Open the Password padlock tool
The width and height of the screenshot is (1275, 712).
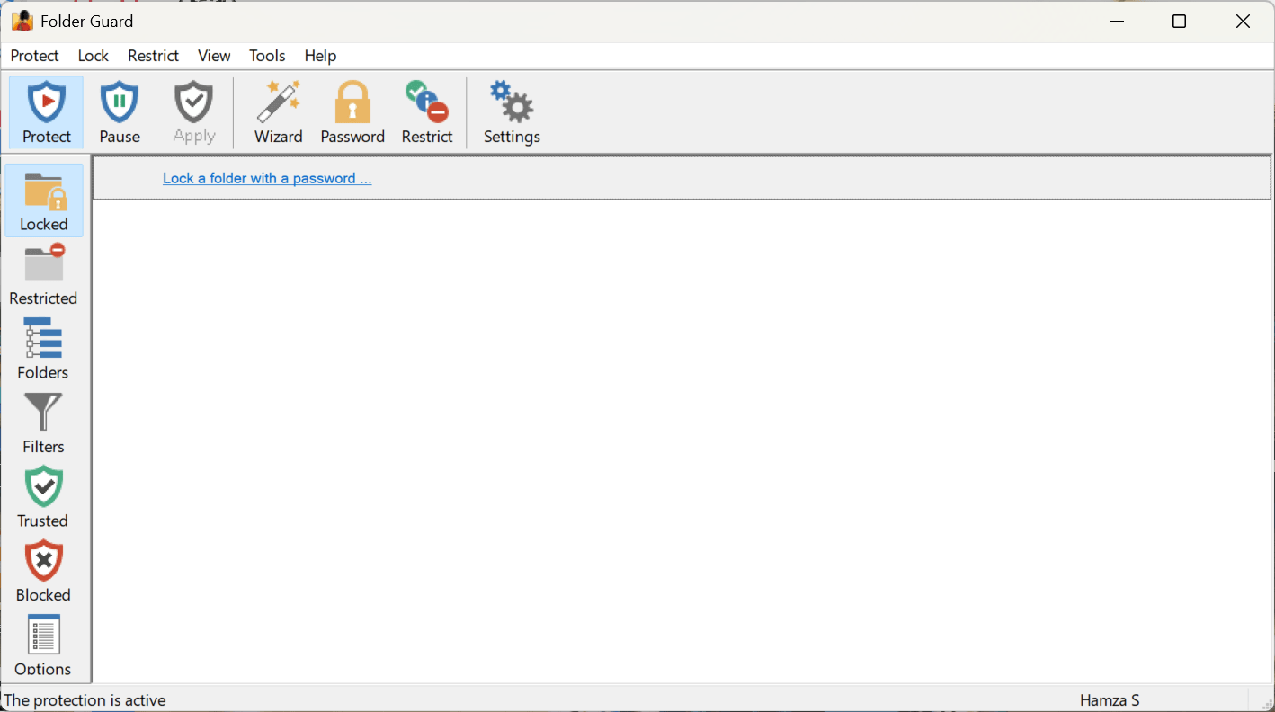pyautogui.click(x=352, y=112)
